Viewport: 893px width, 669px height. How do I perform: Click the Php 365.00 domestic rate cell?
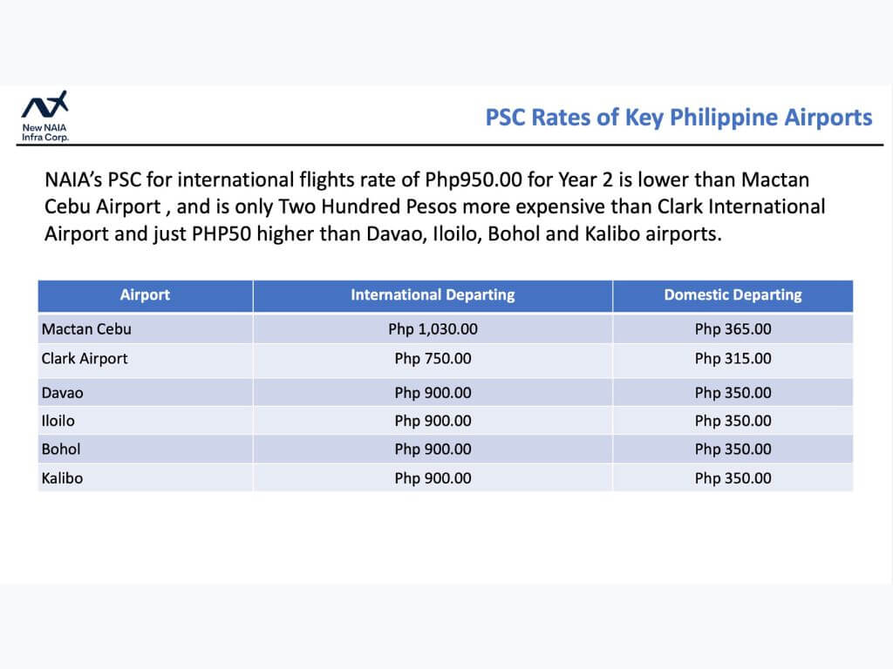click(x=733, y=328)
